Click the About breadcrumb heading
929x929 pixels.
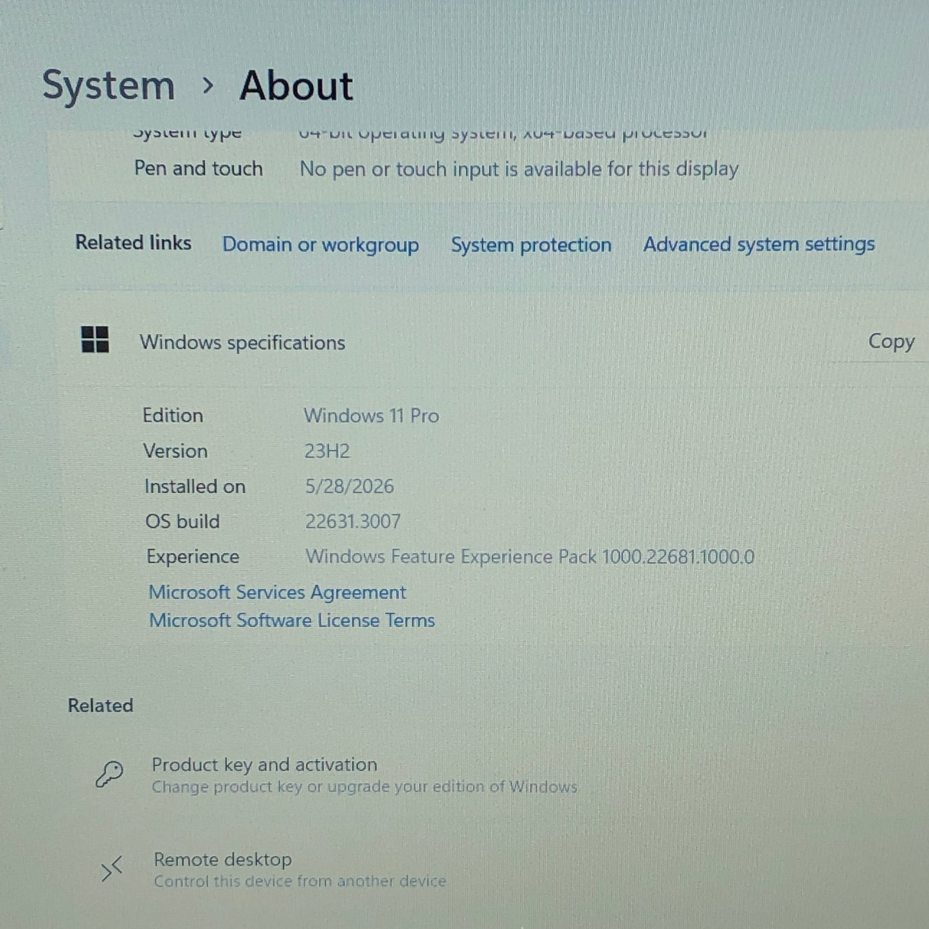[x=296, y=86]
